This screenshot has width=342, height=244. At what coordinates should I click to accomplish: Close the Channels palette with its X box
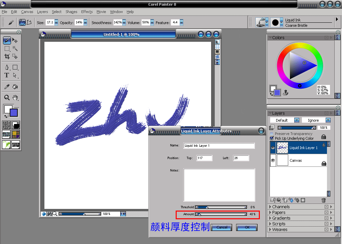(326, 207)
